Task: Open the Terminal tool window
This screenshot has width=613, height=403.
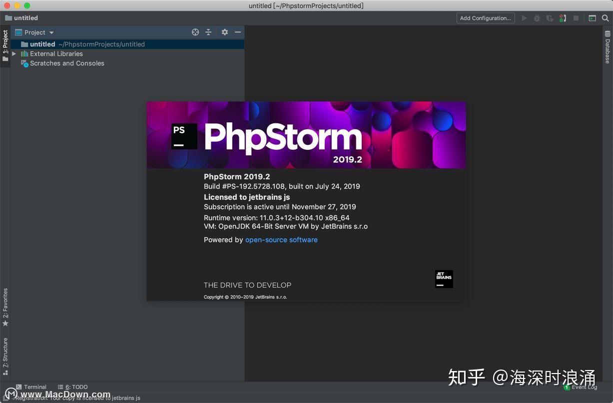Action: tap(31, 387)
